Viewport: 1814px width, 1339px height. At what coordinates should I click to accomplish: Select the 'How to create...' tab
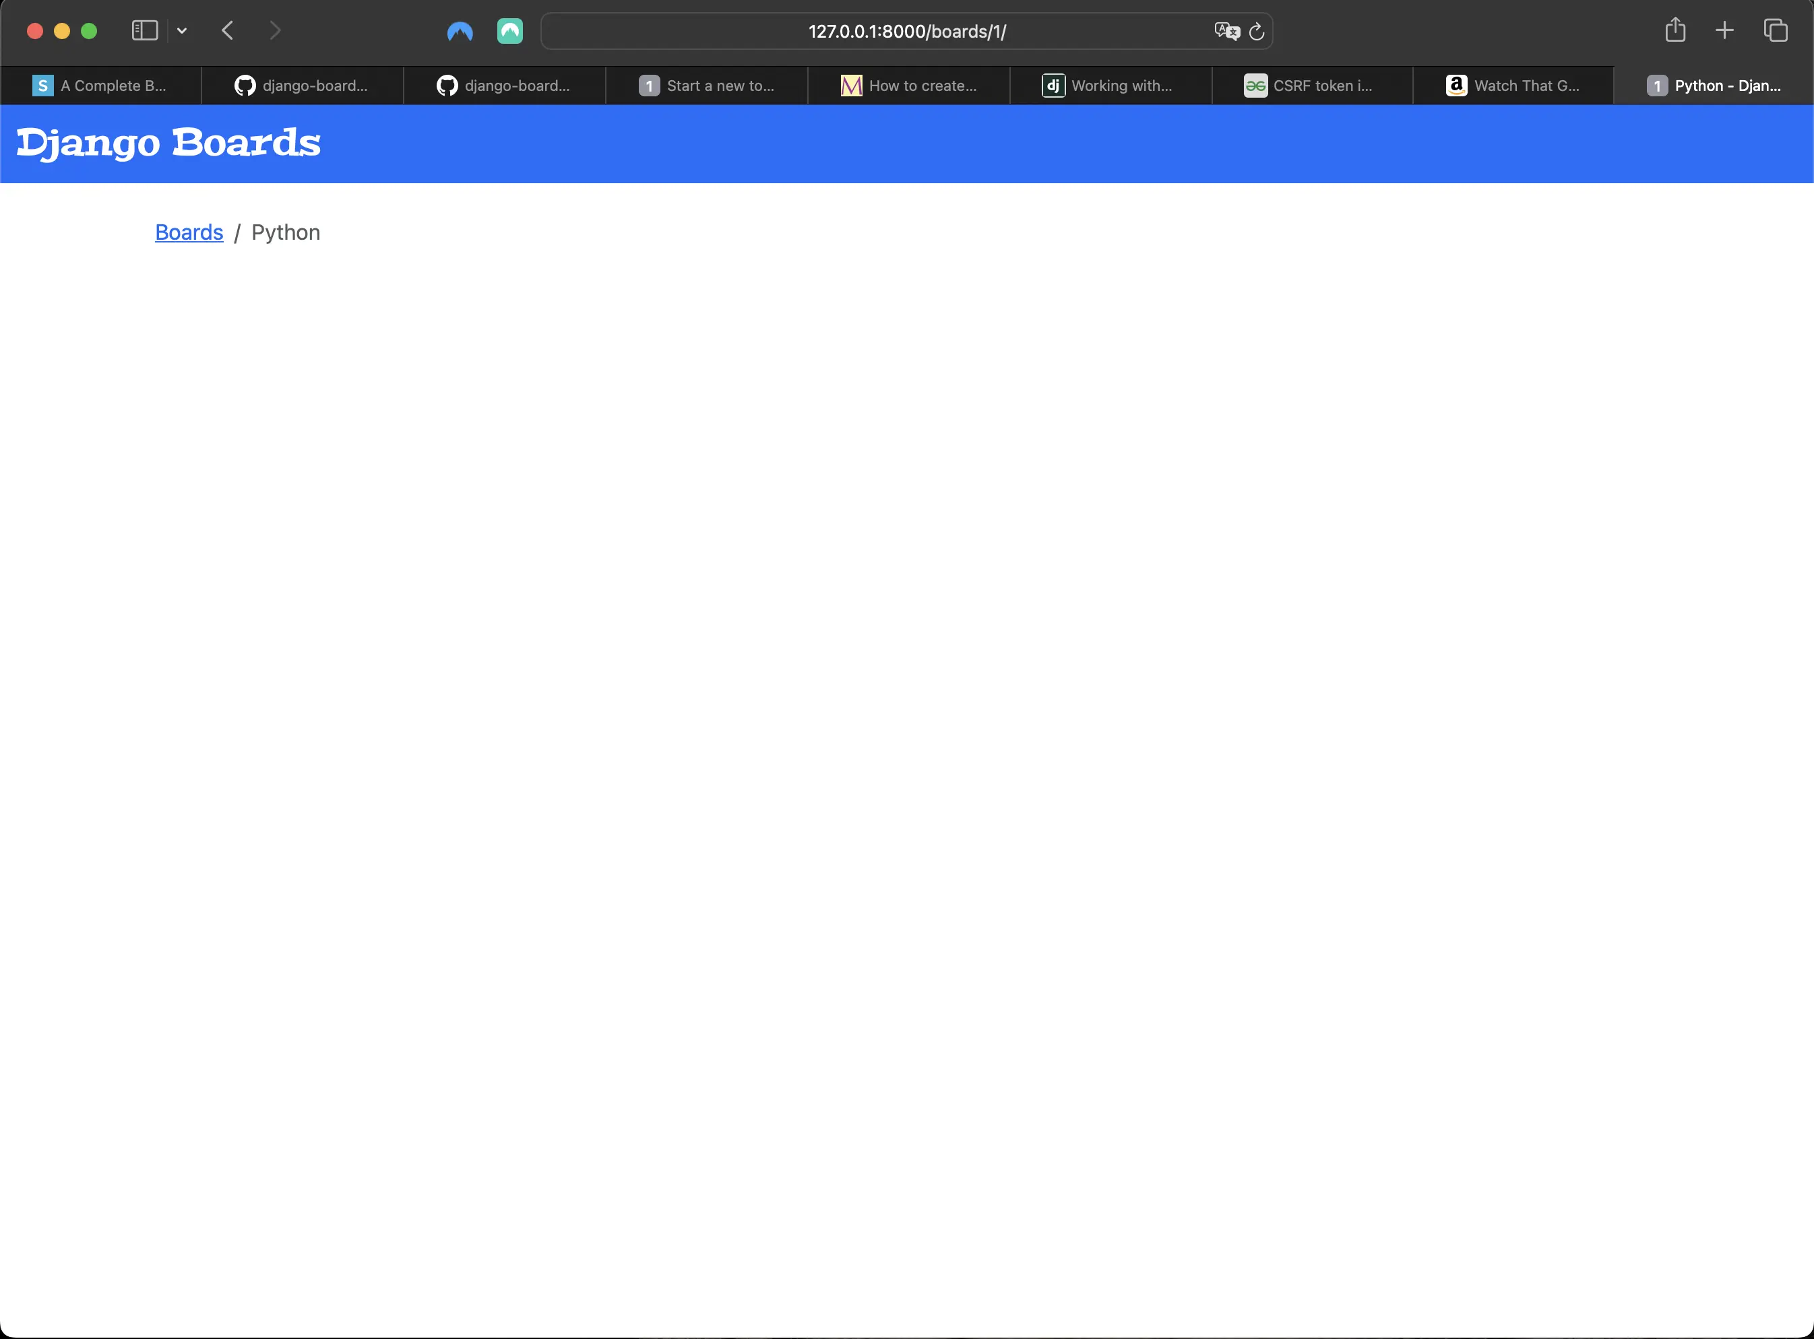point(909,86)
